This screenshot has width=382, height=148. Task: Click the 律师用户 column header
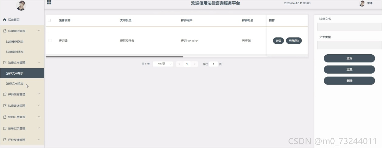point(187,20)
